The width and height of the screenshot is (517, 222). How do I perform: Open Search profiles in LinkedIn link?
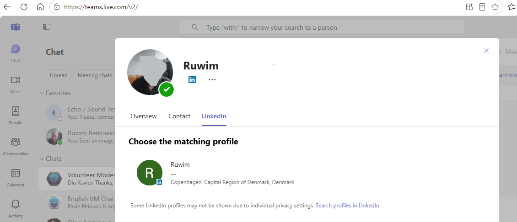click(347, 206)
